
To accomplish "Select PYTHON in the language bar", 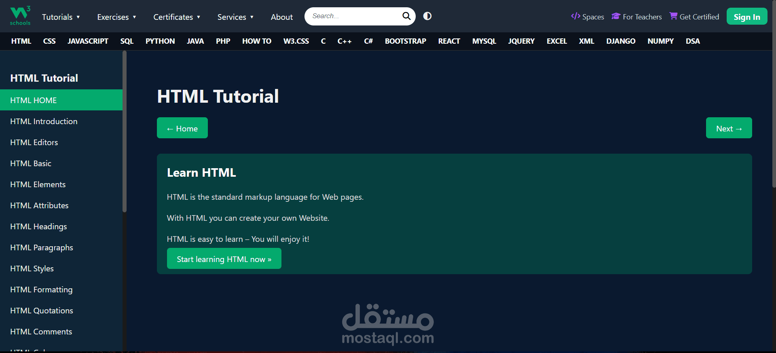I will click(160, 41).
